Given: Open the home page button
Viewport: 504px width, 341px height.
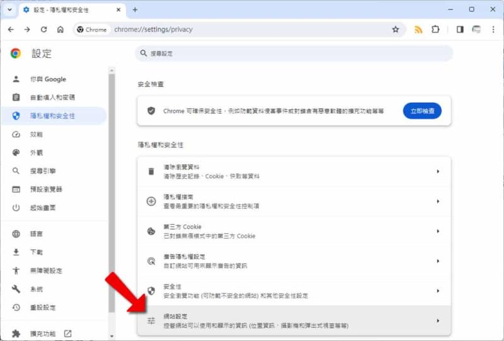Looking at the screenshot, I should coord(60,30).
